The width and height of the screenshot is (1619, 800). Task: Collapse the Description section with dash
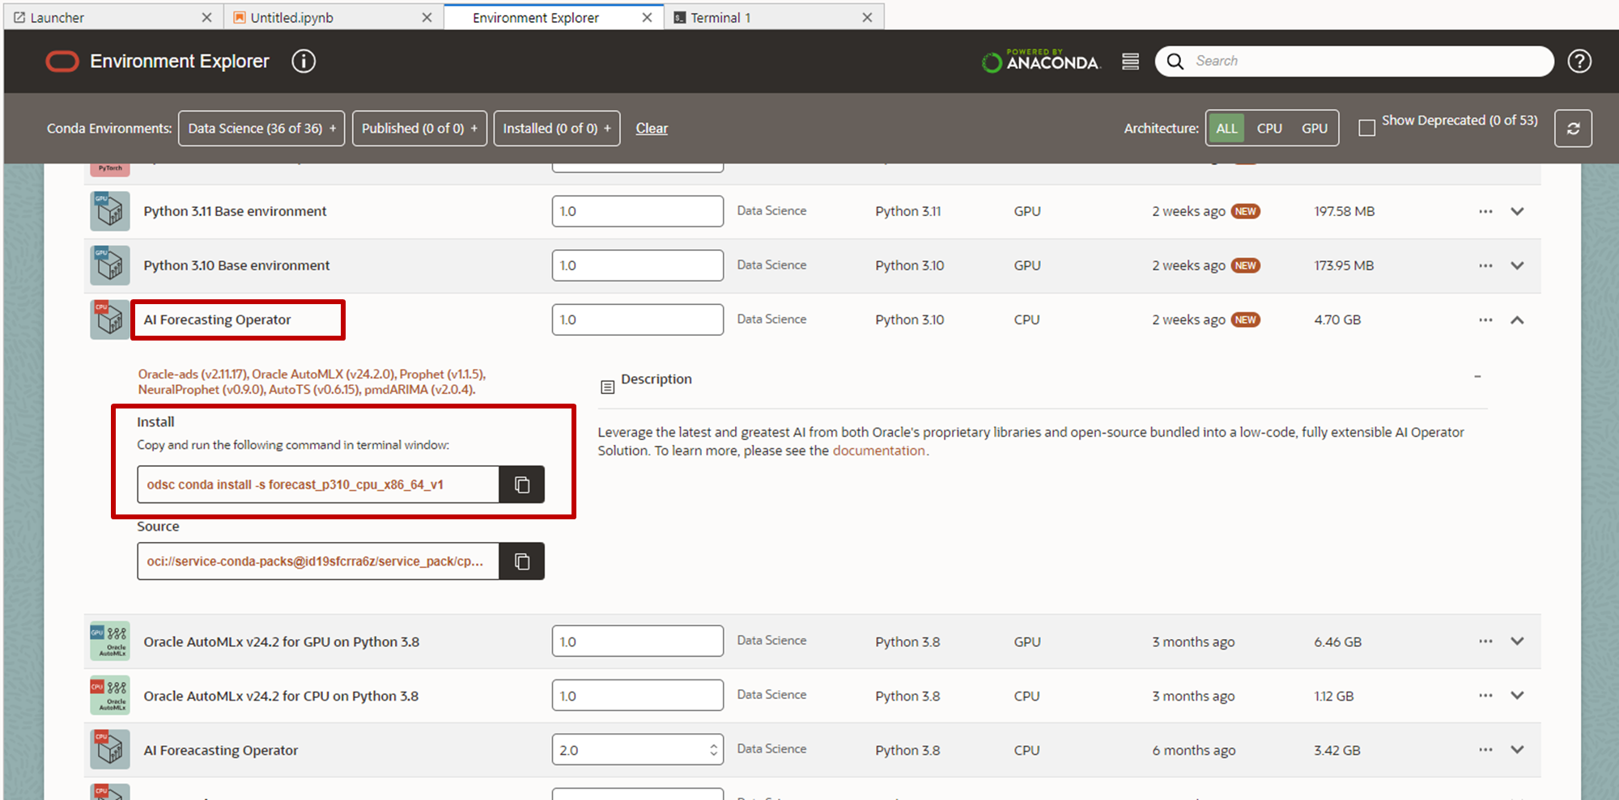pyautogui.click(x=1477, y=377)
